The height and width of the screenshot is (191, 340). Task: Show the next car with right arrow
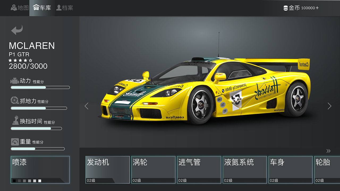(330, 106)
